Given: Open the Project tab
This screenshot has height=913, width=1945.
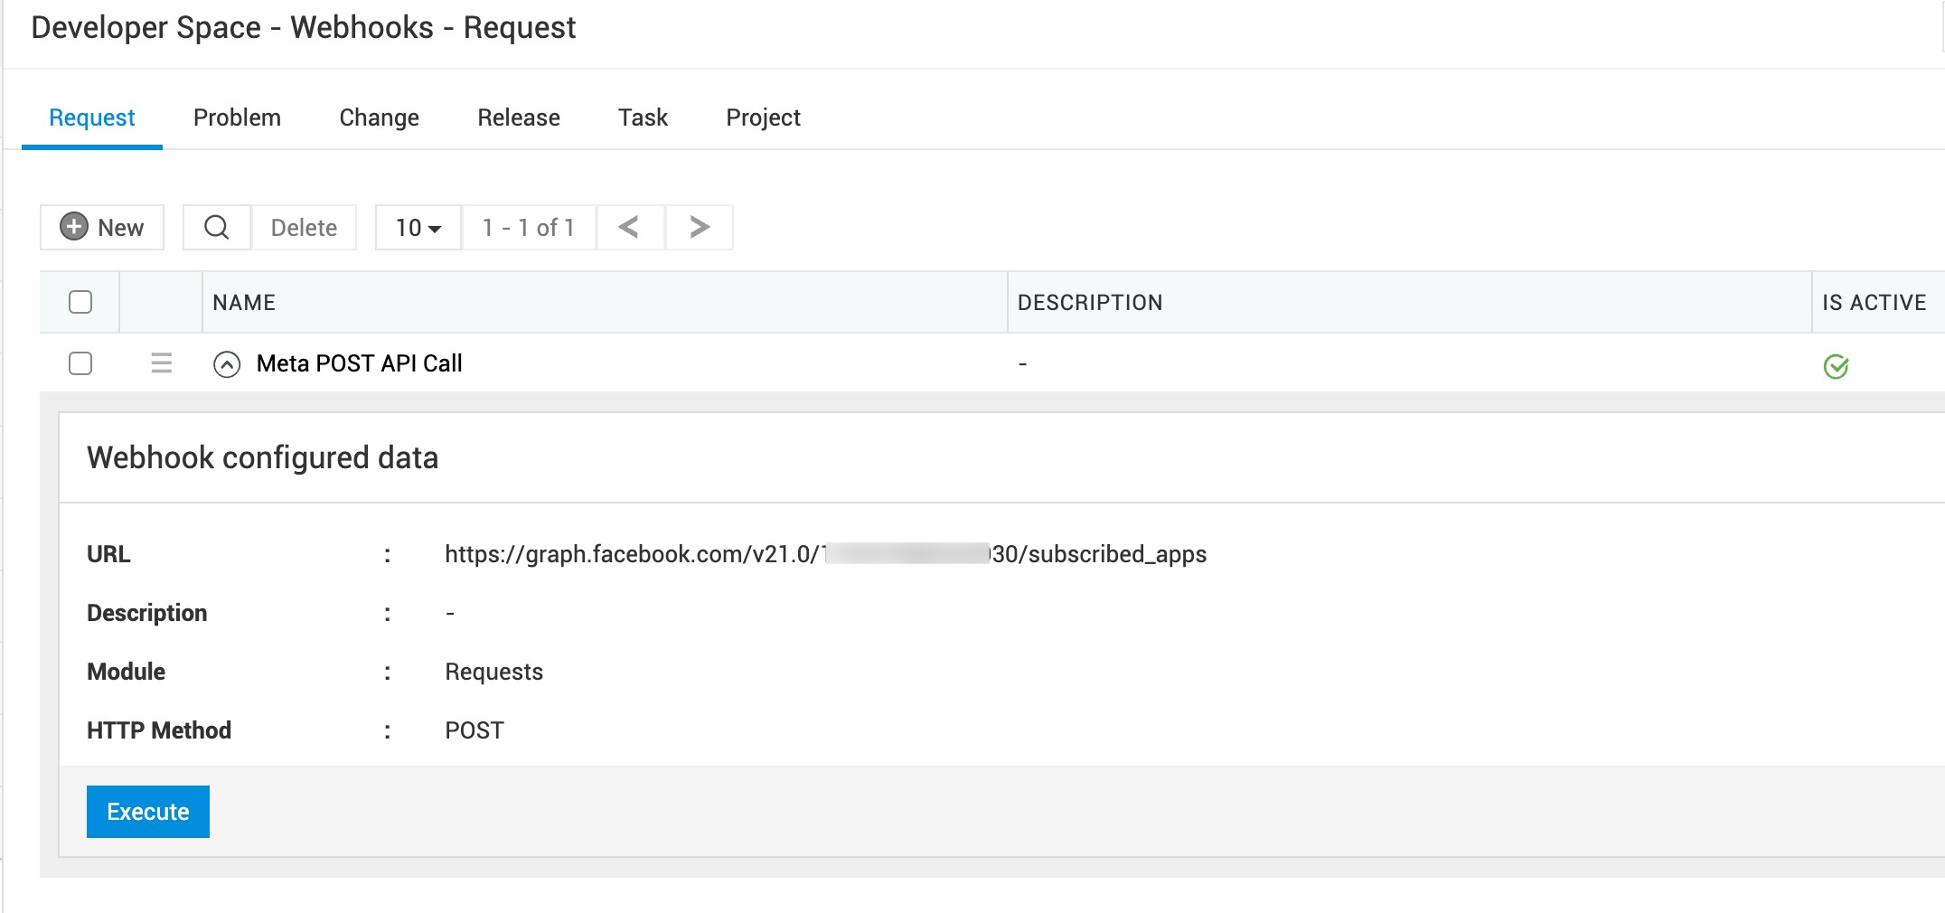Looking at the screenshot, I should point(763,118).
